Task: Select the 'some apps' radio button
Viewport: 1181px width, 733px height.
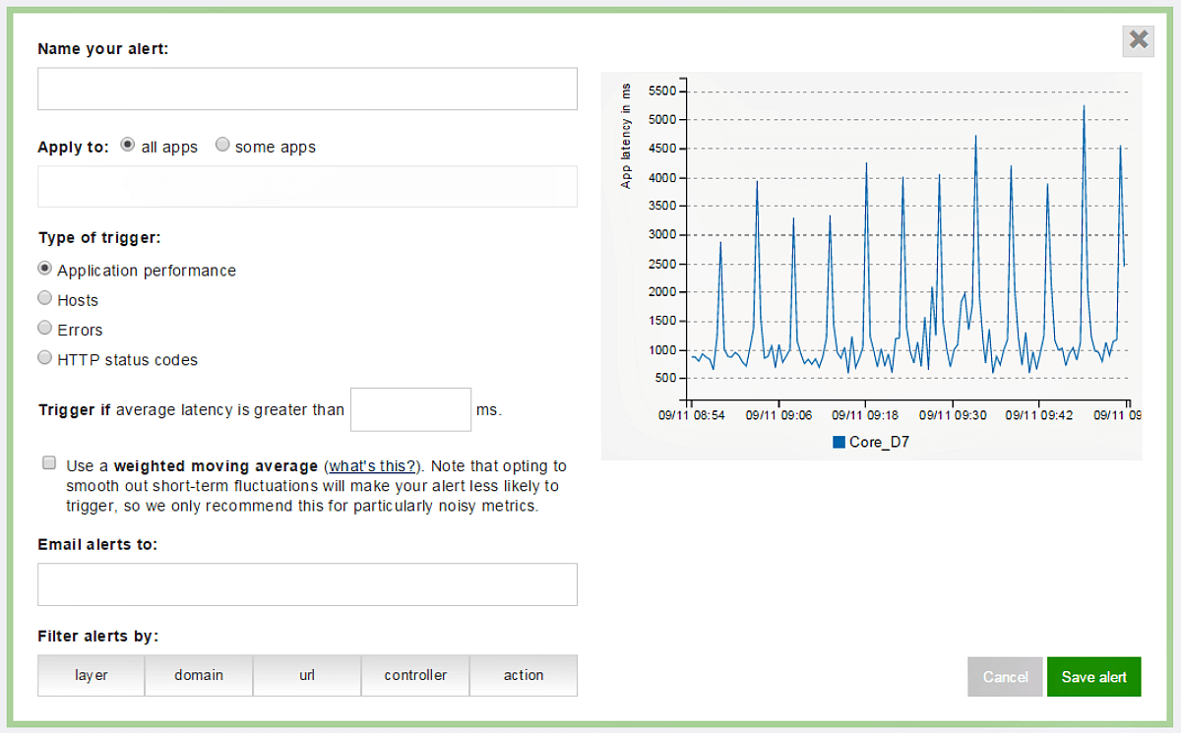Action: pyautogui.click(x=222, y=145)
